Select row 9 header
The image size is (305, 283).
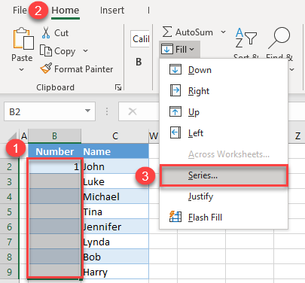point(9,272)
